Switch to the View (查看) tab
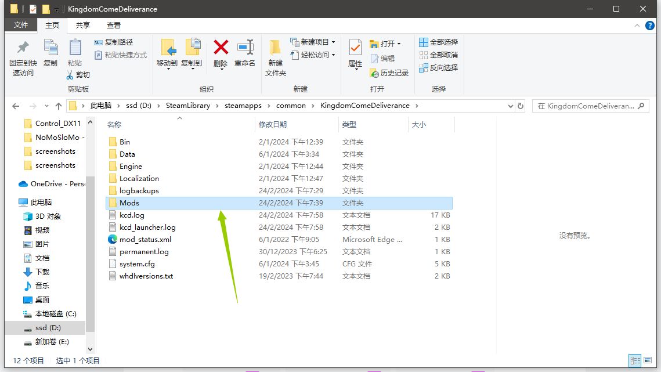This screenshot has height=372, width=661. coord(113,26)
